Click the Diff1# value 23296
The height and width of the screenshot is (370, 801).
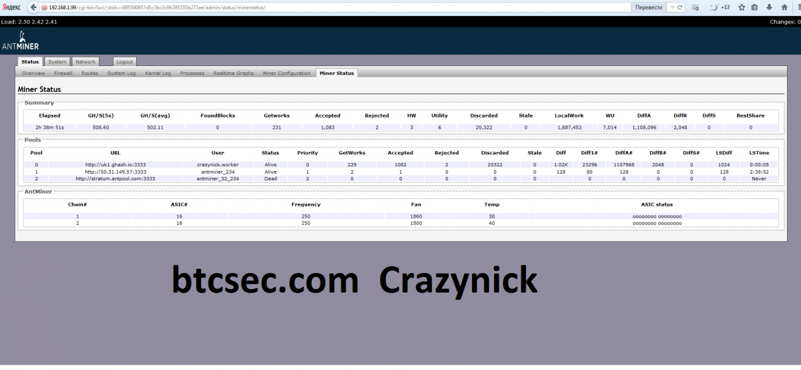(589, 164)
